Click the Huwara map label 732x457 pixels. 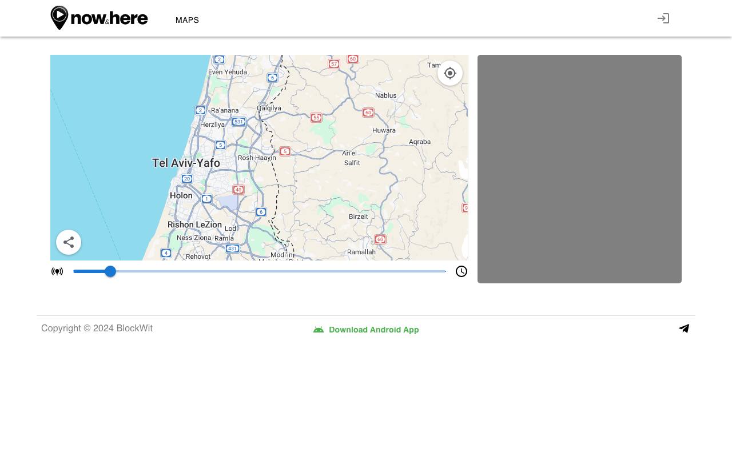[x=384, y=130]
